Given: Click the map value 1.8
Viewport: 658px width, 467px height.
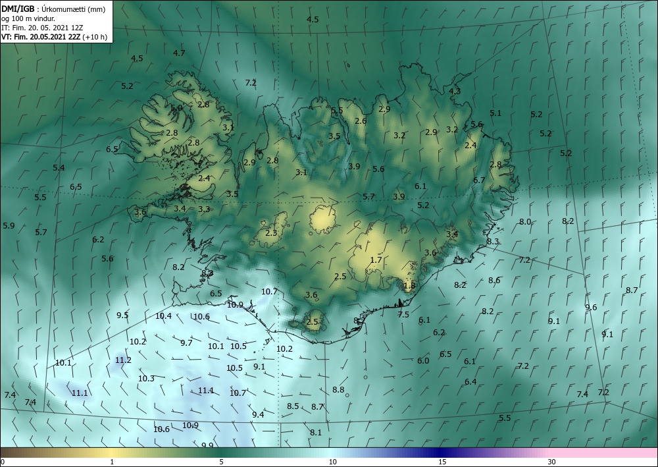Looking at the screenshot, I should coord(409,286).
